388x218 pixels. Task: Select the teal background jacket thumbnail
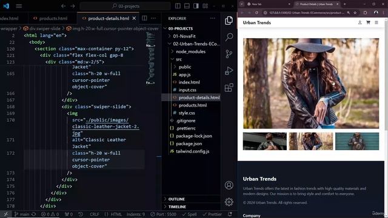pos(357,141)
